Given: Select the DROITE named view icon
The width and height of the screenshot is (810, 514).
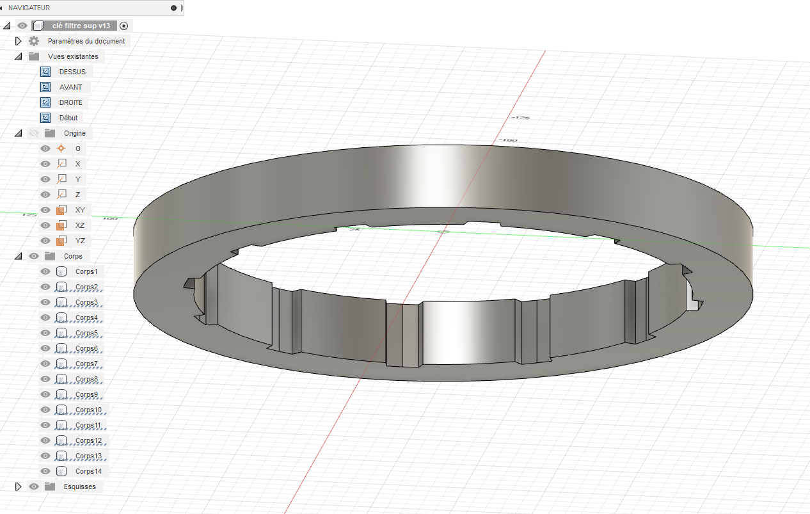Looking at the screenshot, I should 45,102.
